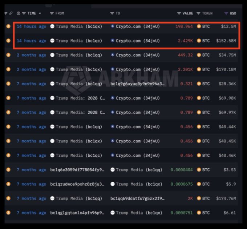
Task: Select the 0.0000404 value cell
Action: (182, 170)
